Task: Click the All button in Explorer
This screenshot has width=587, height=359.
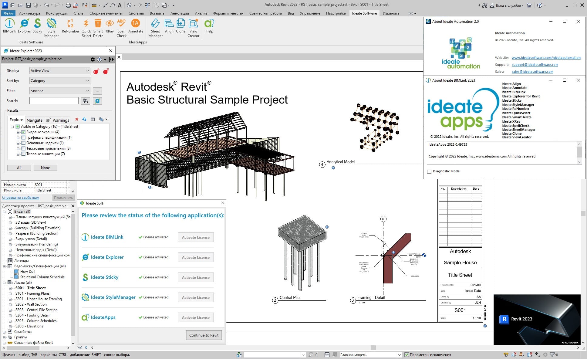Action: [19, 168]
